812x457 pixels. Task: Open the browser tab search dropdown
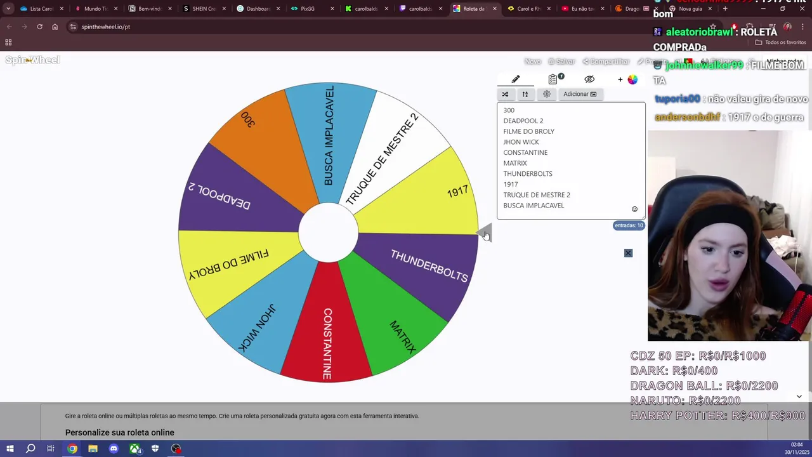click(8, 9)
